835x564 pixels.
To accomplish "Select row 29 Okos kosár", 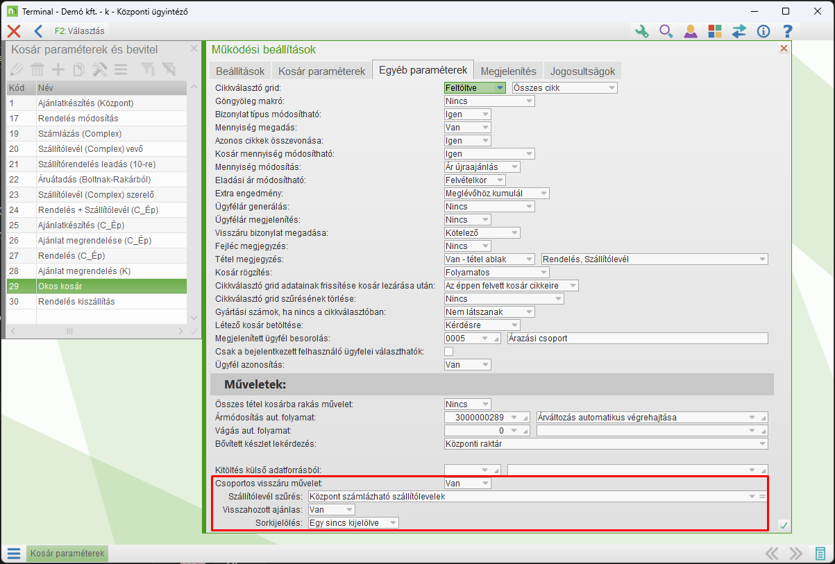I will click(96, 286).
